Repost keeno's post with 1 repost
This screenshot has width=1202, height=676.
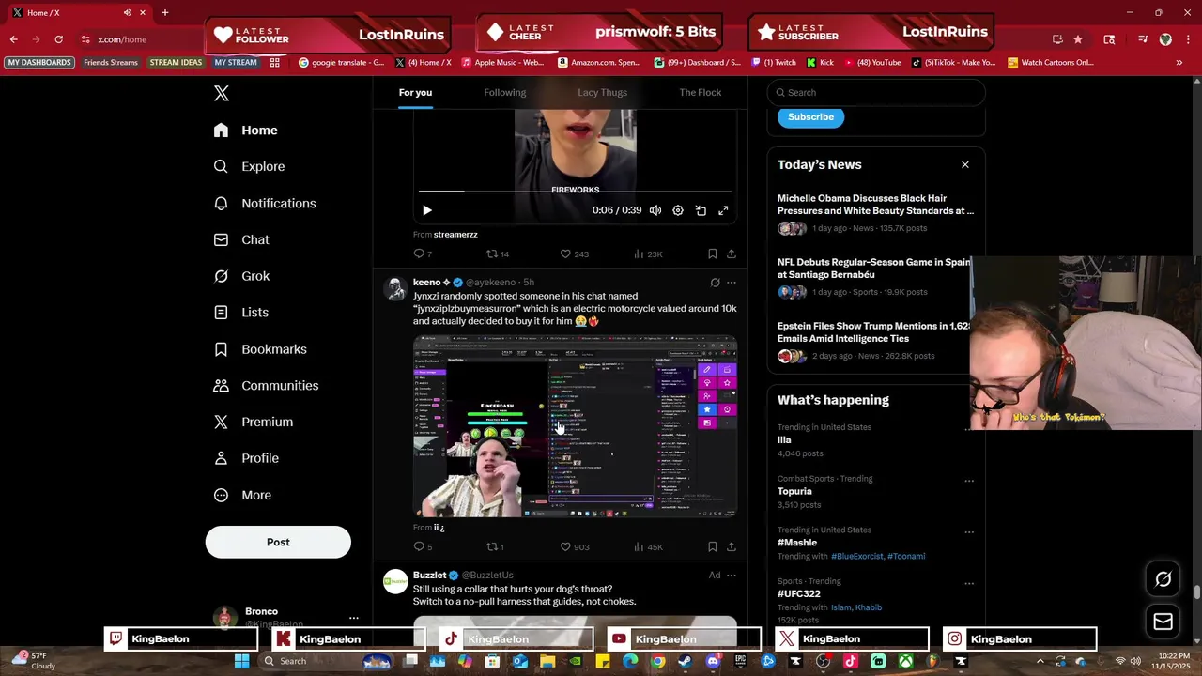495,546
